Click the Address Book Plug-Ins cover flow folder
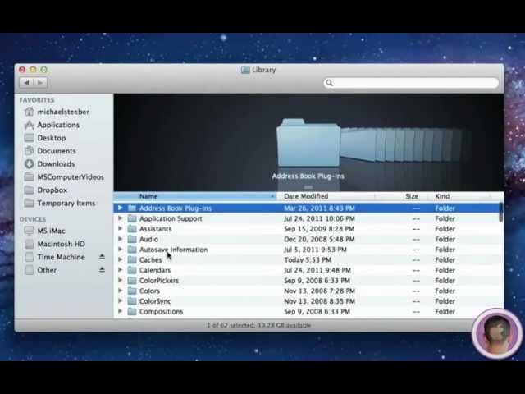 click(x=308, y=146)
